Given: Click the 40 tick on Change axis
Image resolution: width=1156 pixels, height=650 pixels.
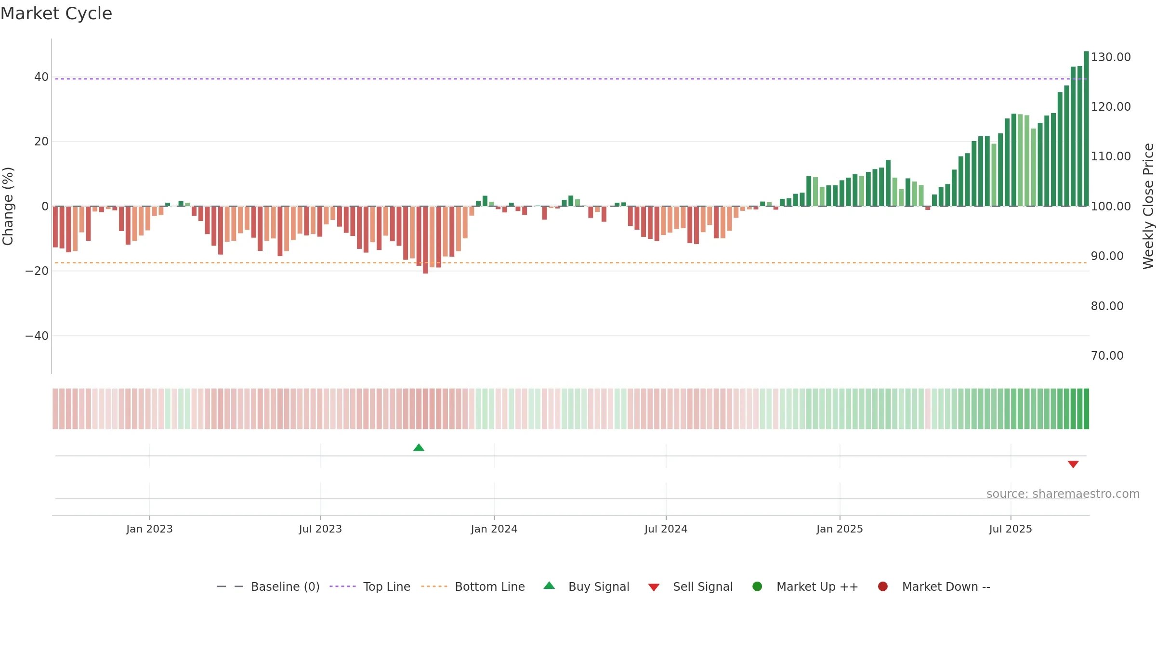Looking at the screenshot, I should (41, 77).
